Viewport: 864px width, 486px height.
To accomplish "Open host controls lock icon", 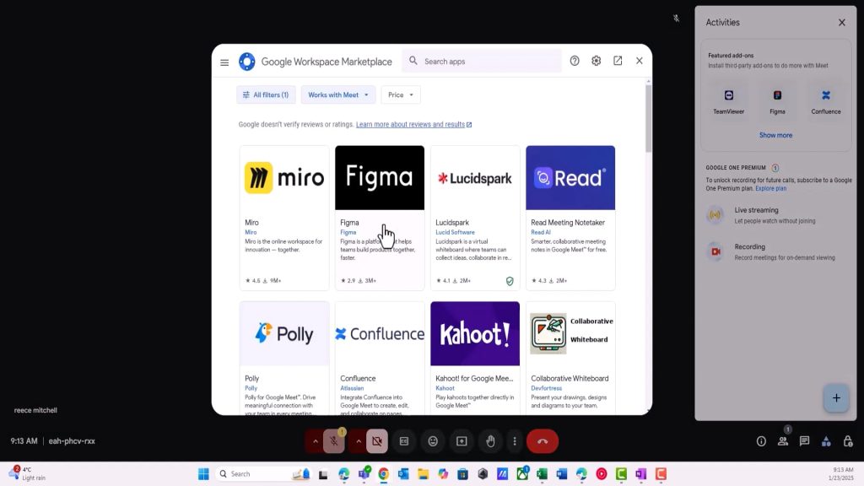I will pyautogui.click(x=848, y=441).
